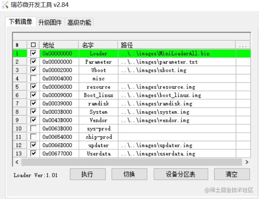The image size is (259, 199).
Task: Click address 0x00677000 cell
Action: tap(59, 154)
